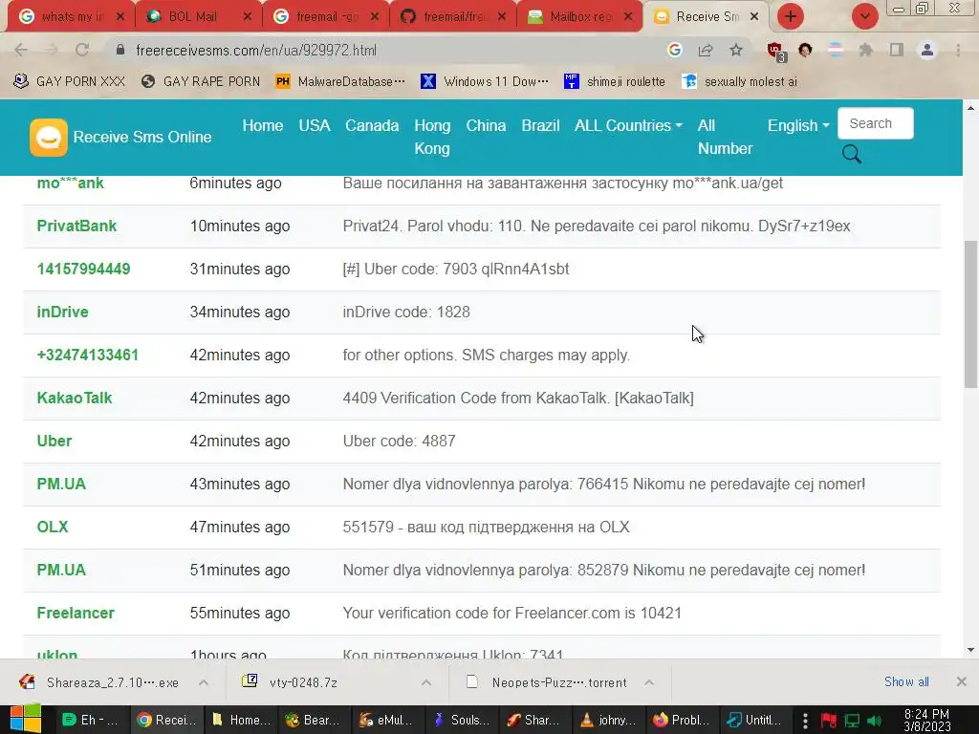The width and height of the screenshot is (979, 734).
Task: Open the Hong Kong nav link
Action: coord(432,137)
